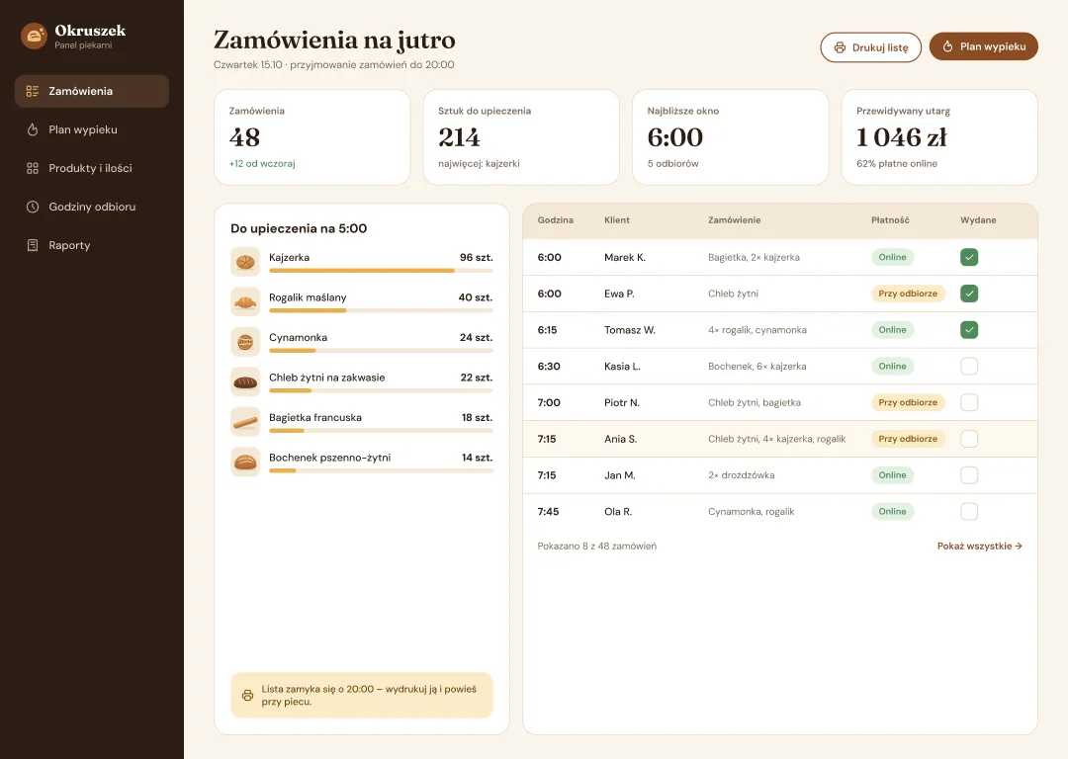The image size is (1068, 759).
Task: Click the Godzina column header
Action: (555, 220)
